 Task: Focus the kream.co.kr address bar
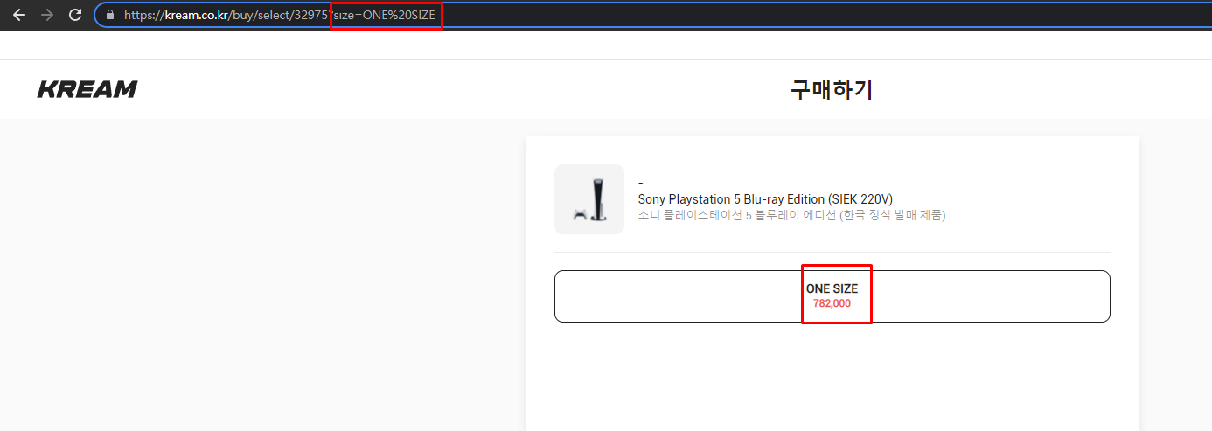click(651, 15)
